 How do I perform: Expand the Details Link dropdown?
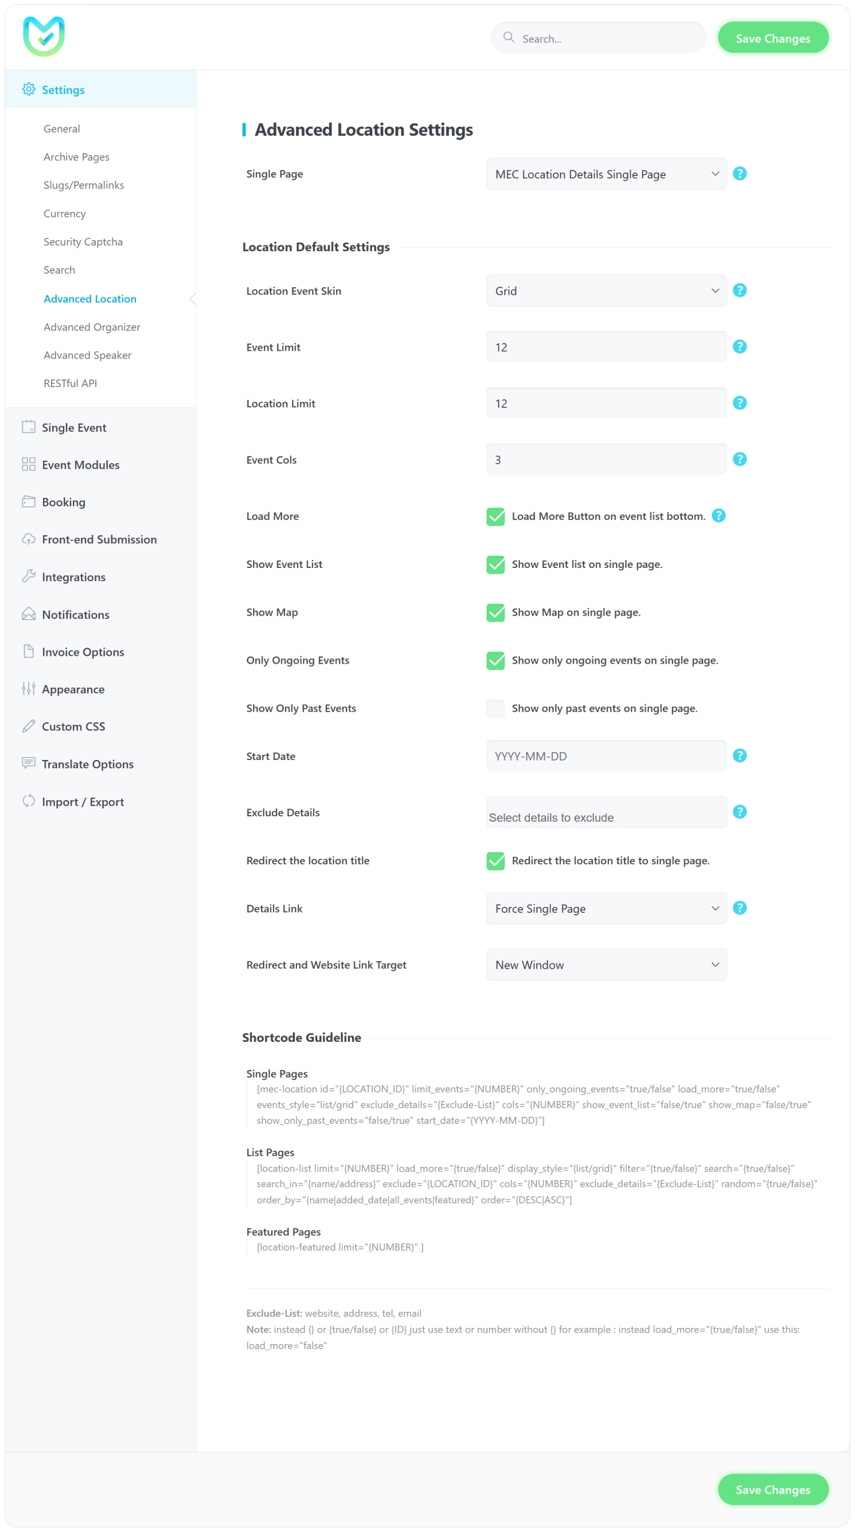[606, 908]
